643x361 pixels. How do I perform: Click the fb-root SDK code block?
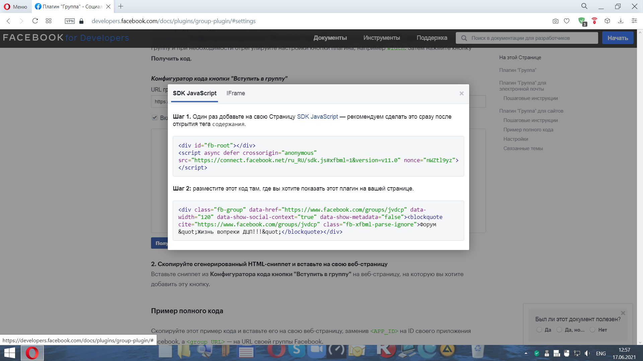(318, 156)
